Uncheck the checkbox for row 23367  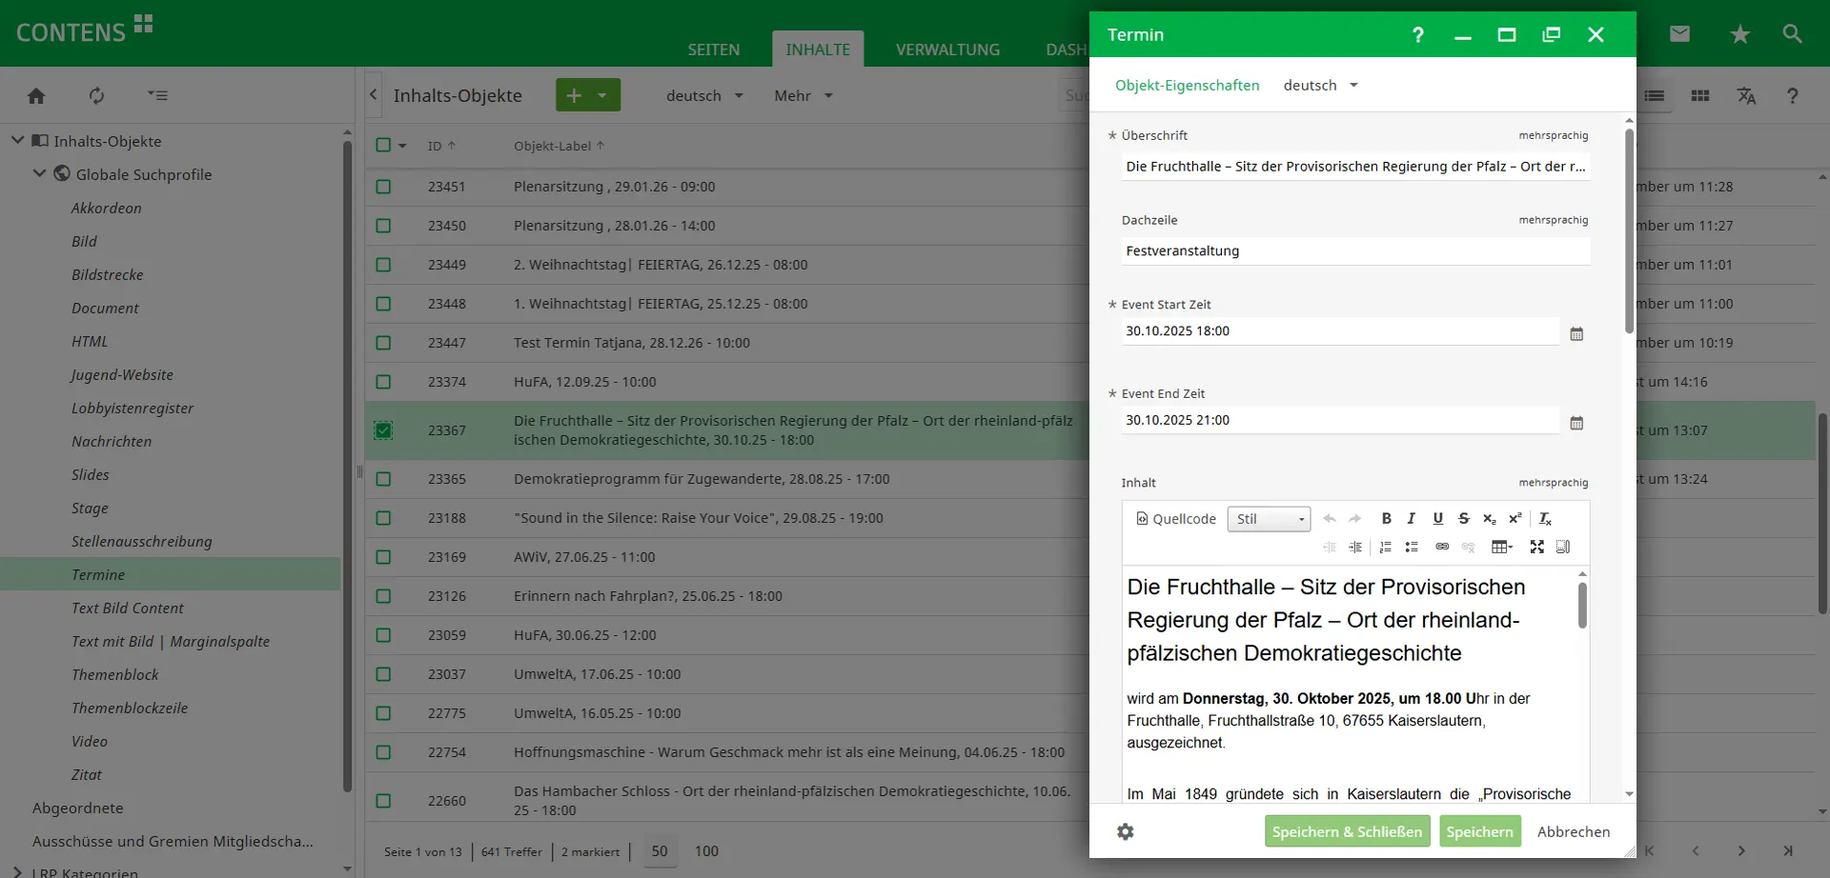383,430
